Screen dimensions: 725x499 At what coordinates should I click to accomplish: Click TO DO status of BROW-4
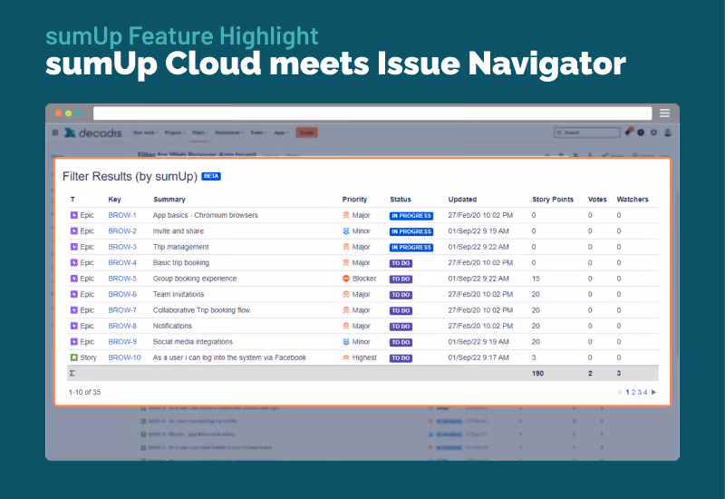point(401,263)
